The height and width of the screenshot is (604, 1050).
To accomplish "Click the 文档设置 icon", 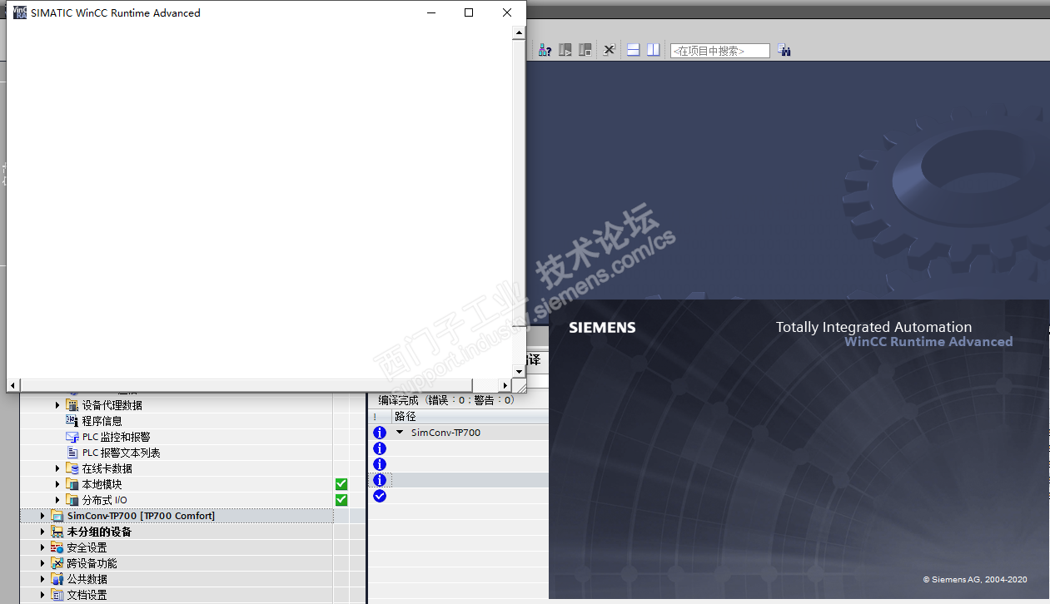I will click(x=57, y=595).
